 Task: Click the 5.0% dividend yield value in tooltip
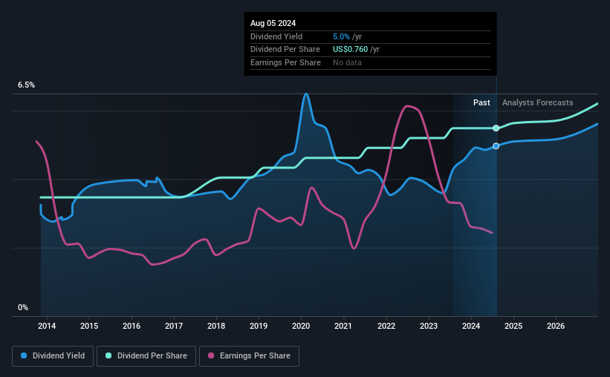point(341,36)
